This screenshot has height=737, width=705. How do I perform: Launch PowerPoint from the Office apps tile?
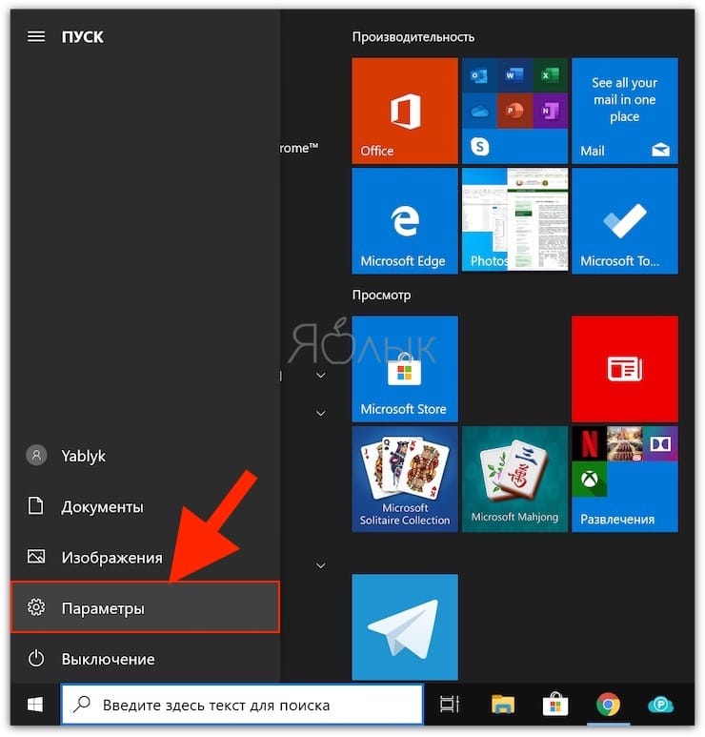(514, 111)
